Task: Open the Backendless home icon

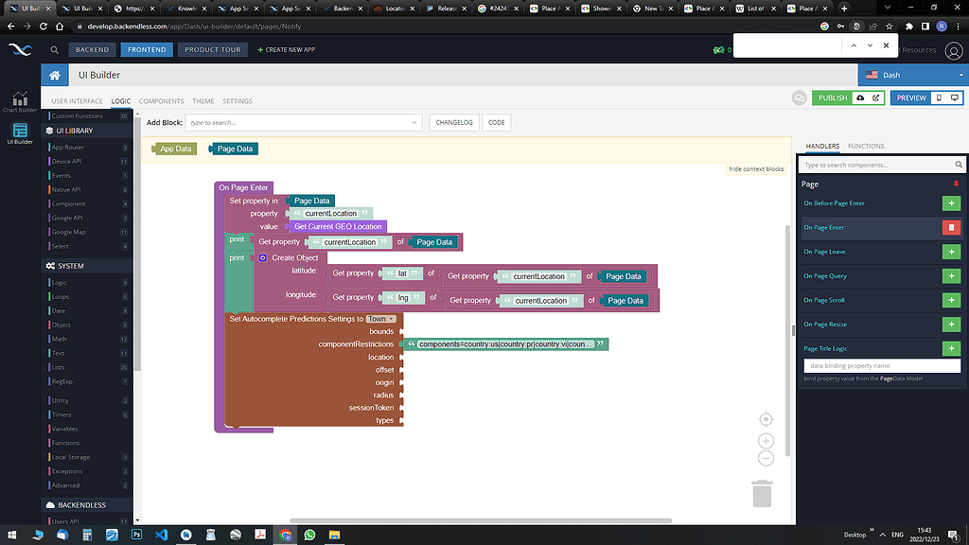Action: pyautogui.click(x=21, y=49)
